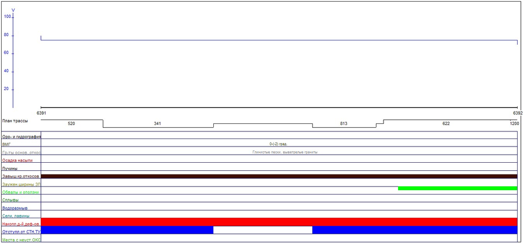Click the dark brown bar in Завыш.кр.откосов row
Viewport: 523px width, 243px height.
(x=279, y=176)
